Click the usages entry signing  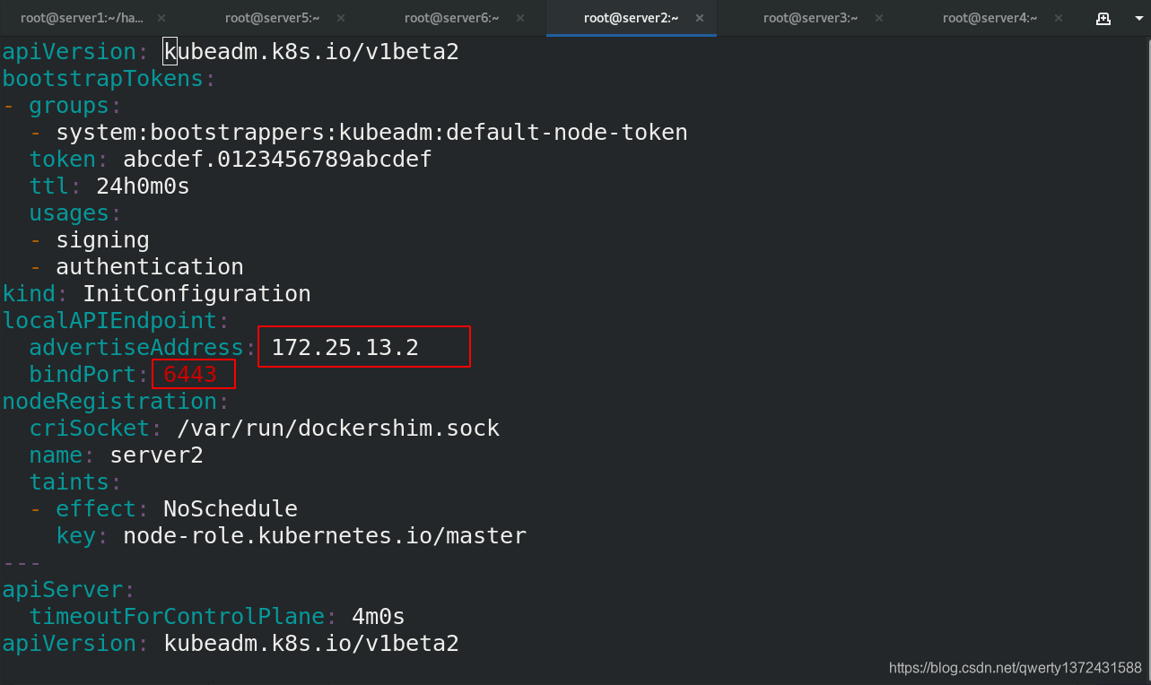pos(102,240)
